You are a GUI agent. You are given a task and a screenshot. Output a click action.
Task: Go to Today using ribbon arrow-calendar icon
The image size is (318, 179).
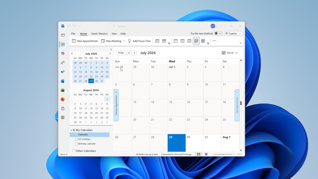157,41
